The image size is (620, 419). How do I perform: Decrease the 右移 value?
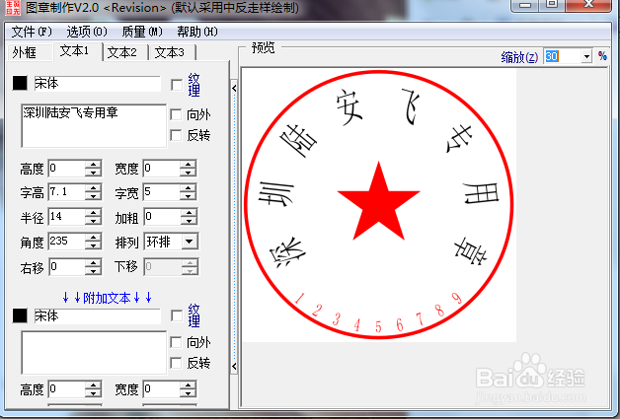click(x=93, y=271)
